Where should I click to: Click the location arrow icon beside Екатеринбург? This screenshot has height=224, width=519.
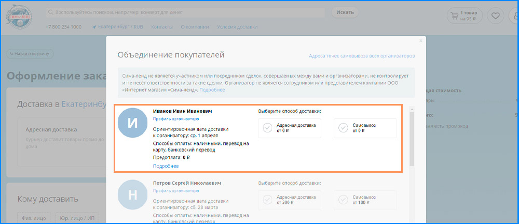coord(94,27)
